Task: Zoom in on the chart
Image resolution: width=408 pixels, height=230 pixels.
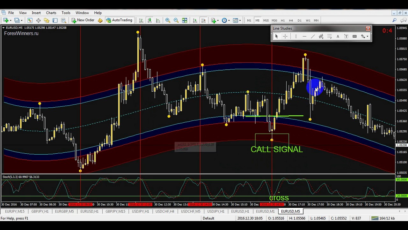Action: coord(168,20)
